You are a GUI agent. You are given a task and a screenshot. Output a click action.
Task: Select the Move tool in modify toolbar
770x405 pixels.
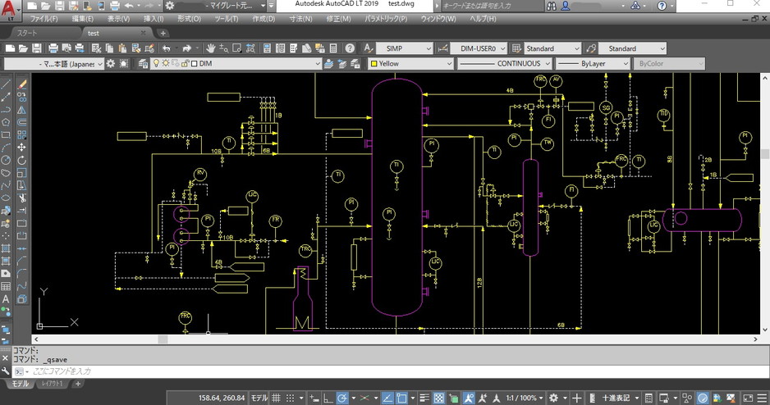point(22,148)
